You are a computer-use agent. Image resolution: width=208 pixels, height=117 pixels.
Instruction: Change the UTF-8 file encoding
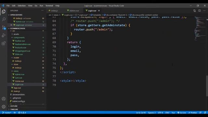[x=160, y=113]
